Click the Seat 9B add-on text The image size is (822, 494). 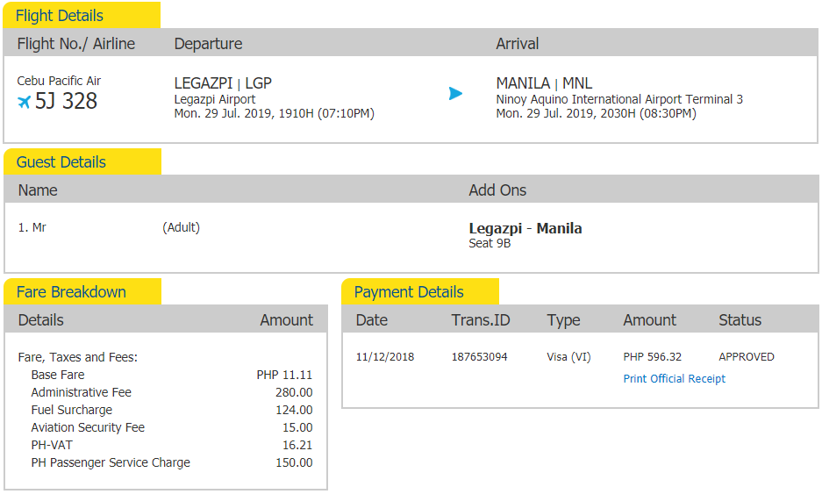coord(490,243)
